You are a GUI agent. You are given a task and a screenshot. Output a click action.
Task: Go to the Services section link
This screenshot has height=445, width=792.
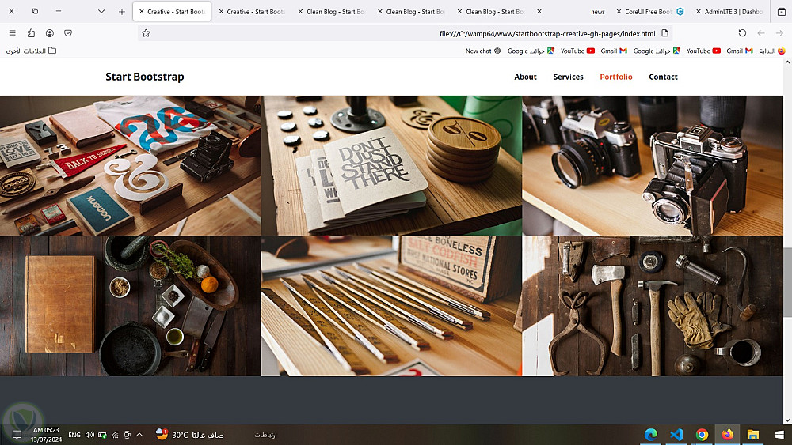pyautogui.click(x=568, y=77)
